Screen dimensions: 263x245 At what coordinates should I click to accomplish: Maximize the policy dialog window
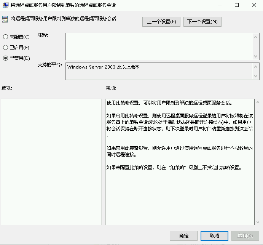click(237, 5)
